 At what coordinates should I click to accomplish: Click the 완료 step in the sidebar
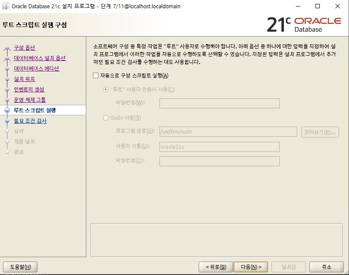coord(19,152)
